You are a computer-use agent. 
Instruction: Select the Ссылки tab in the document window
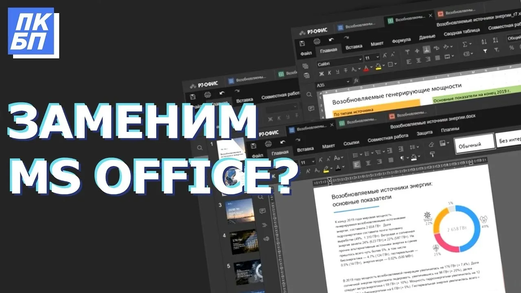pos(351,143)
